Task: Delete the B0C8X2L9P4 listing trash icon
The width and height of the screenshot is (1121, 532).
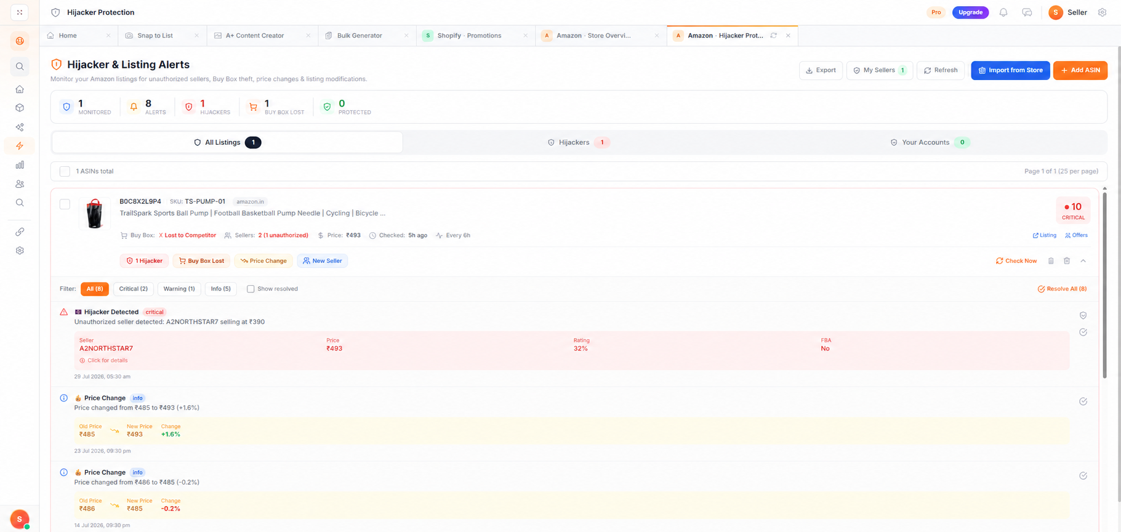Action: [x=1067, y=261]
